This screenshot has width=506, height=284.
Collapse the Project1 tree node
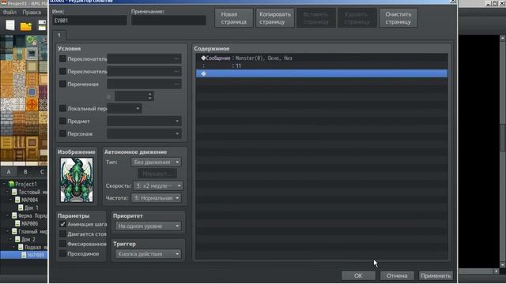[x=4, y=184]
